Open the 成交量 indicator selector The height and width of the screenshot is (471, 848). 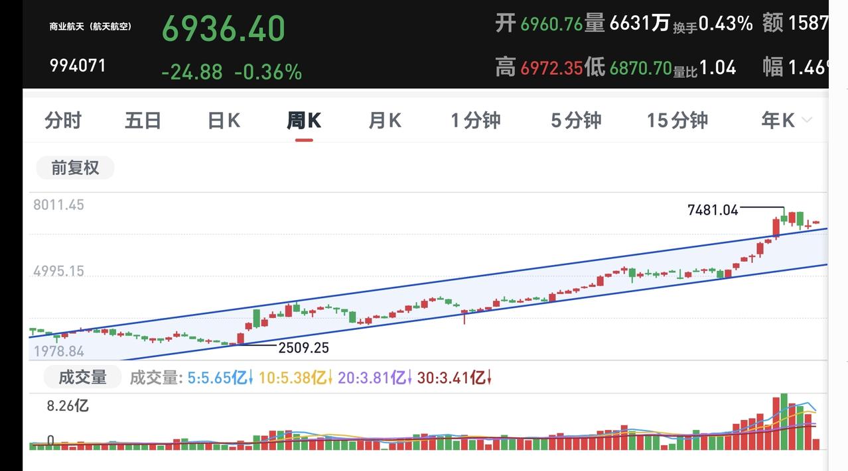pyautogui.click(x=82, y=378)
